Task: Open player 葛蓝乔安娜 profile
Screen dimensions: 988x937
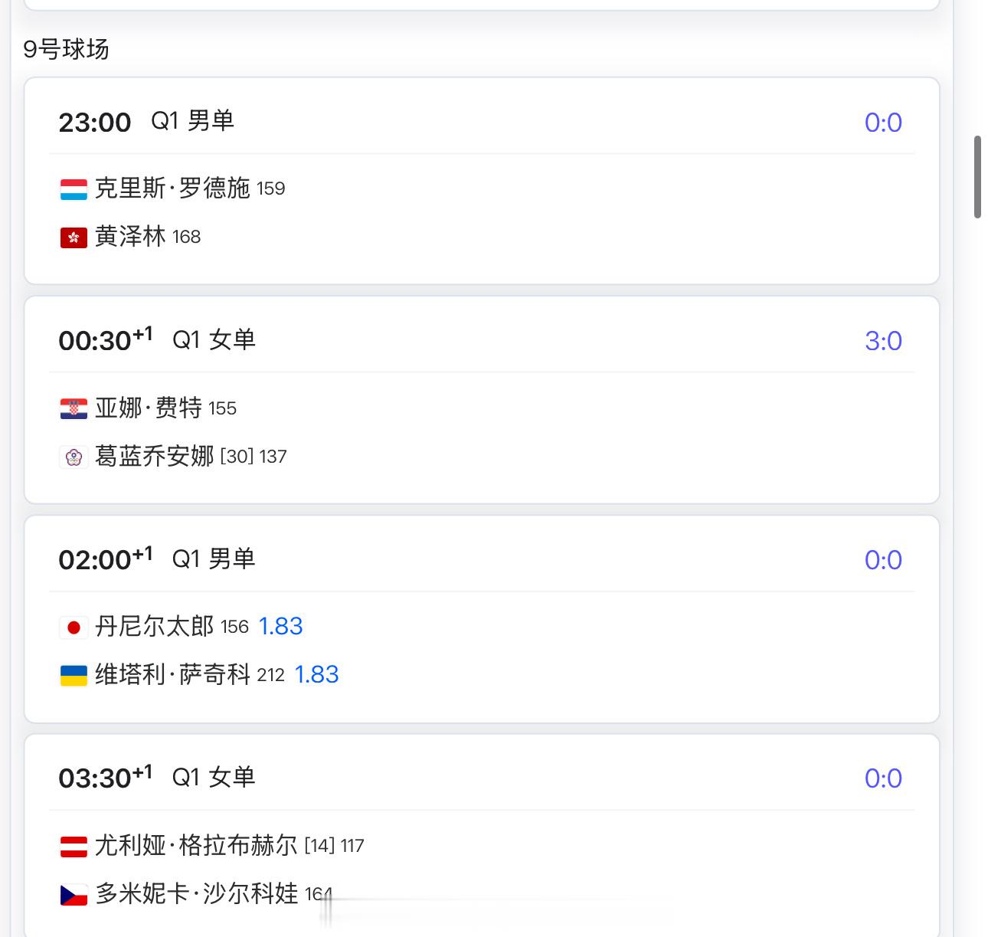Action: click(x=155, y=457)
